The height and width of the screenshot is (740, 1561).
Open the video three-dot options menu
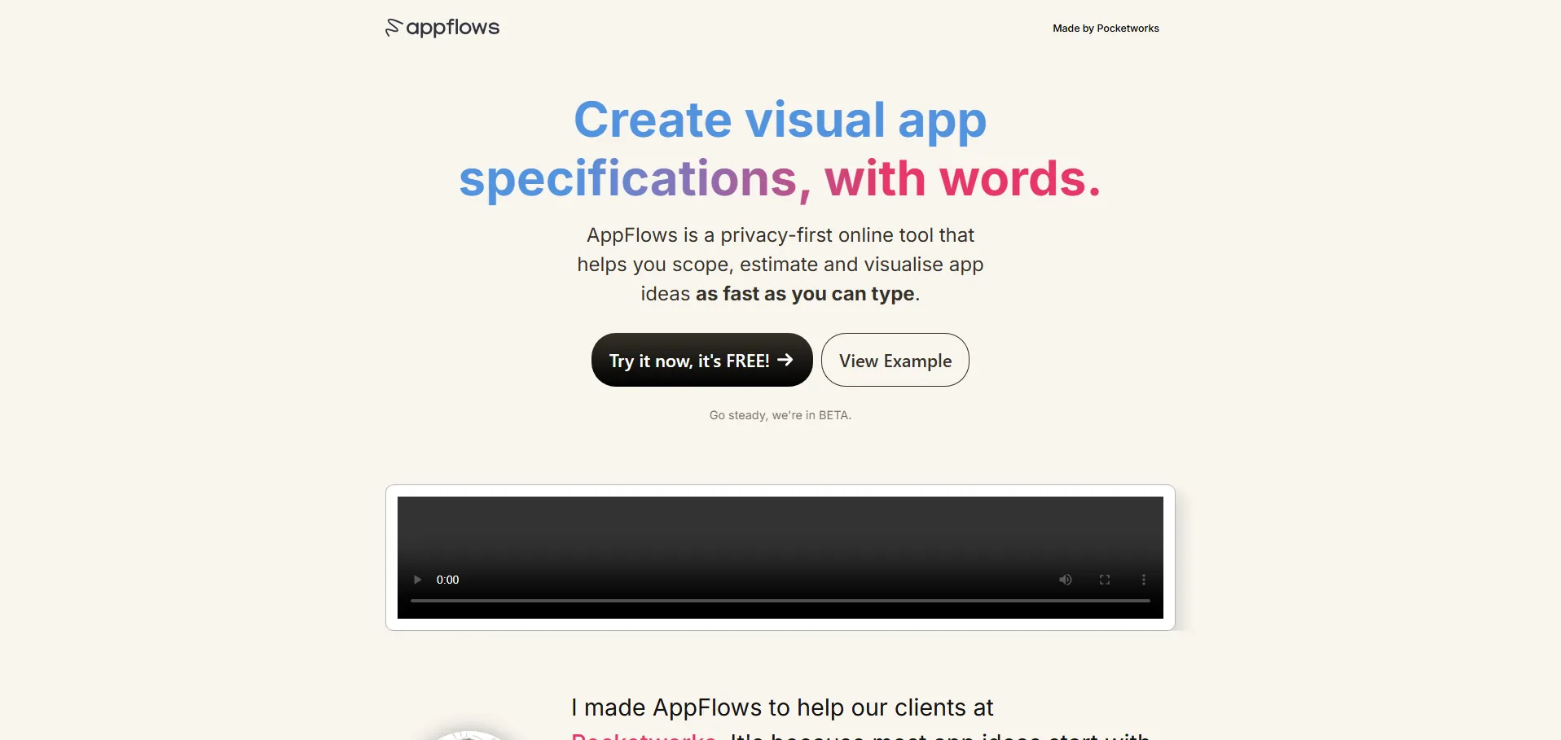(x=1143, y=580)
